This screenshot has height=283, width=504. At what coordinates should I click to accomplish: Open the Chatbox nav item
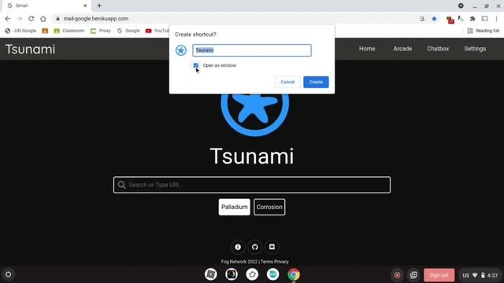tap(438, 49)
